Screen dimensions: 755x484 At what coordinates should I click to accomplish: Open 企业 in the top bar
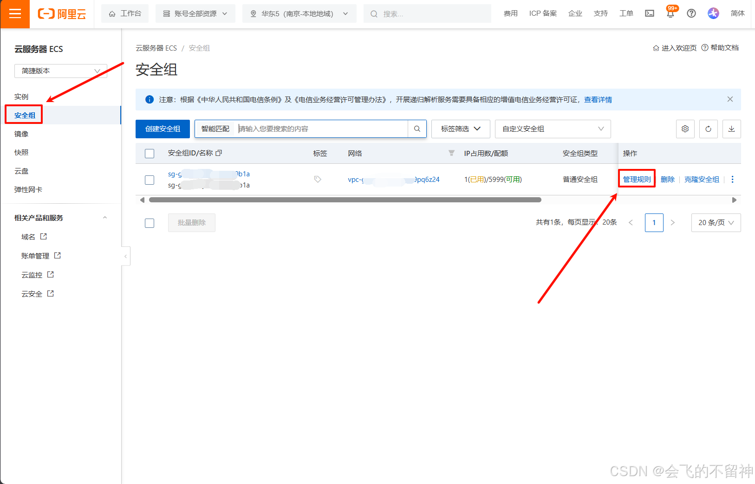pyautogui.click(x=575, y=13)
